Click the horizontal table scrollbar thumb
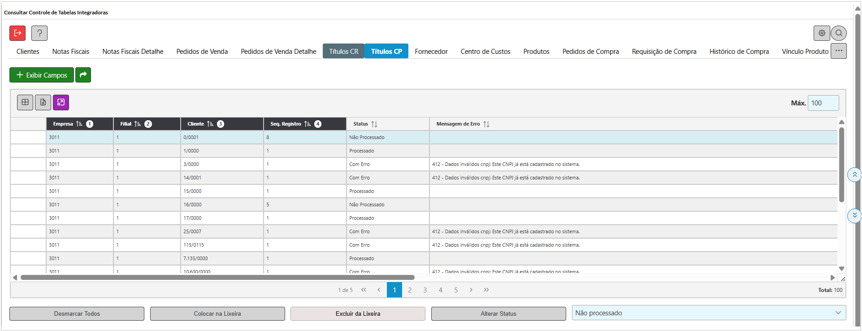This screenshot has width=862, height=331. coord(217,278)
